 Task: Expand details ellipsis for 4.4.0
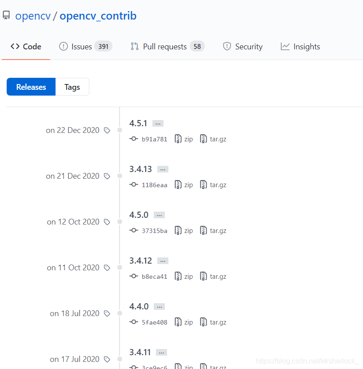159,307
